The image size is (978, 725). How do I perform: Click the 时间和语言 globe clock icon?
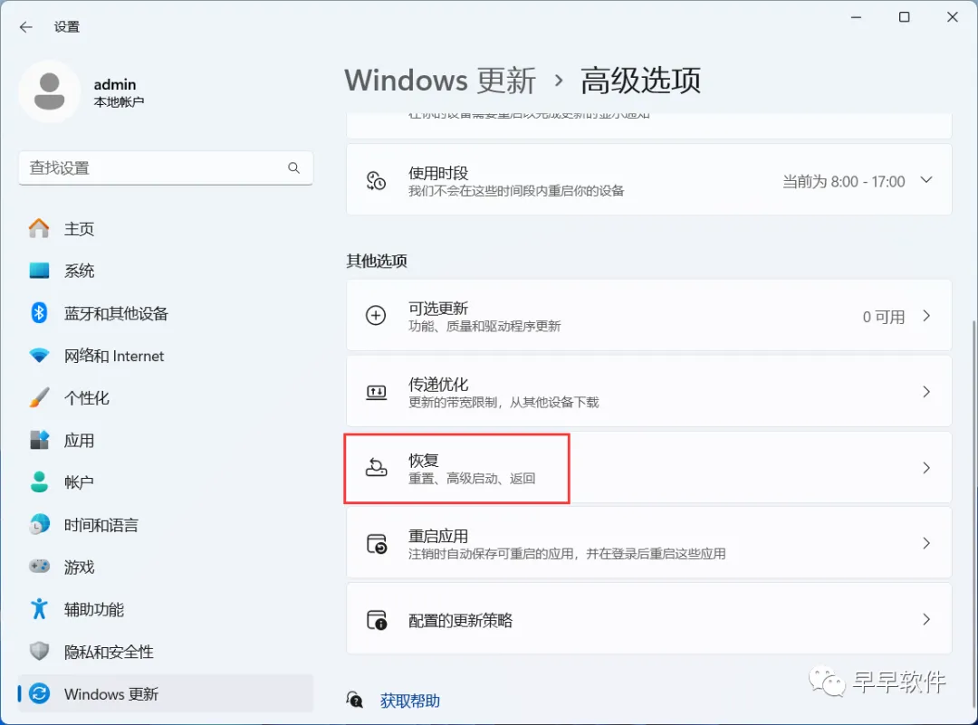[39, 525]
